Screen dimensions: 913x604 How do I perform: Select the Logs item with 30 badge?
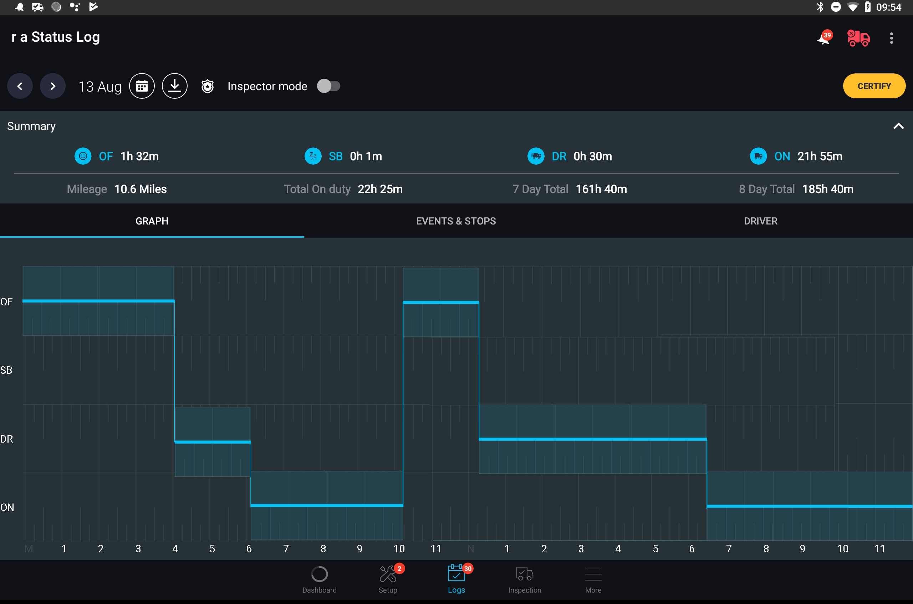pos(456,579)
